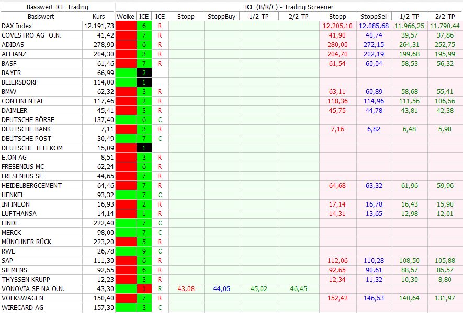Select 'BAYER' from the list
The image size is (463, 313).
click(x=11, y=73)
